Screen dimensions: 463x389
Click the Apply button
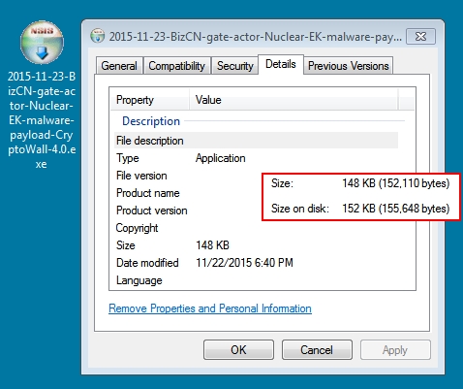pyautogui.click(x=395, y=350)
